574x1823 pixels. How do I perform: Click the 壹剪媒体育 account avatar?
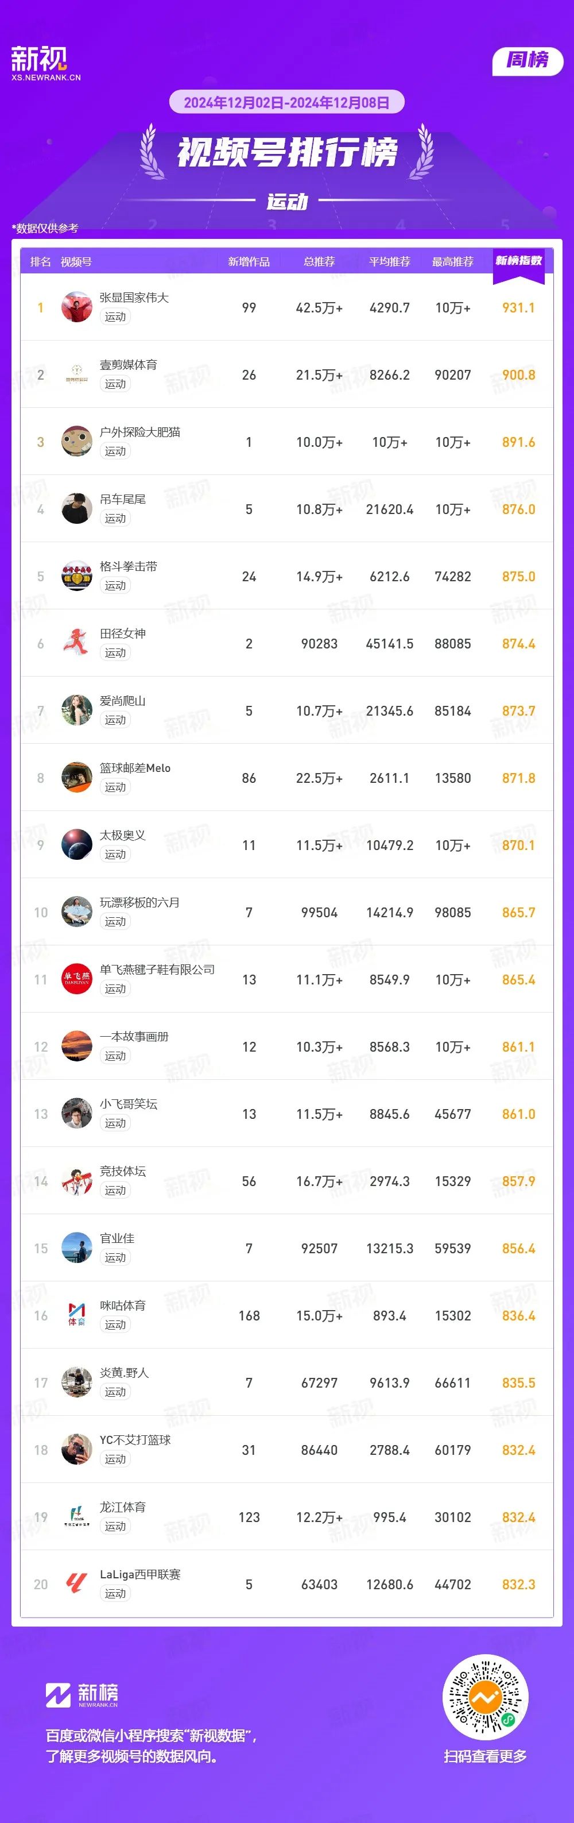point(76,374)
